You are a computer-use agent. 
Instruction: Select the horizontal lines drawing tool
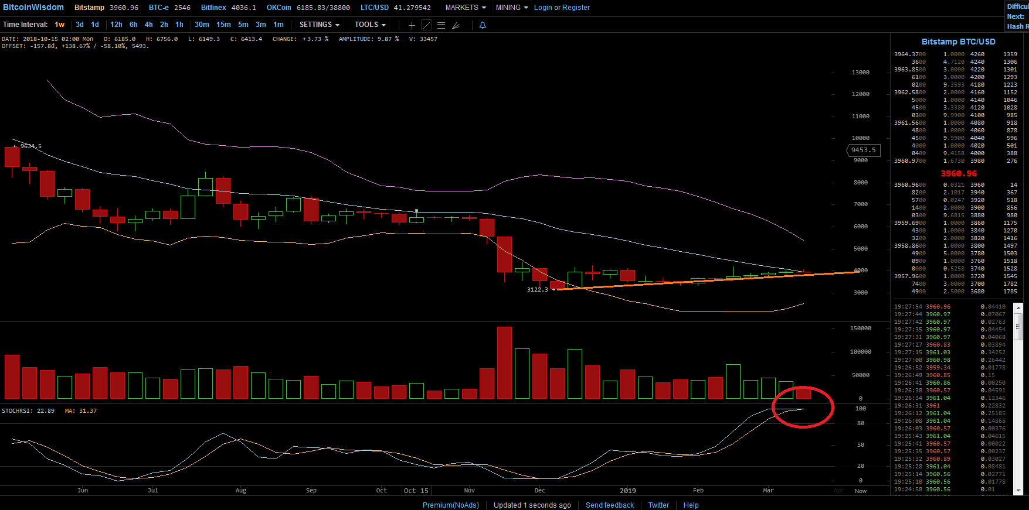point(441,25)
